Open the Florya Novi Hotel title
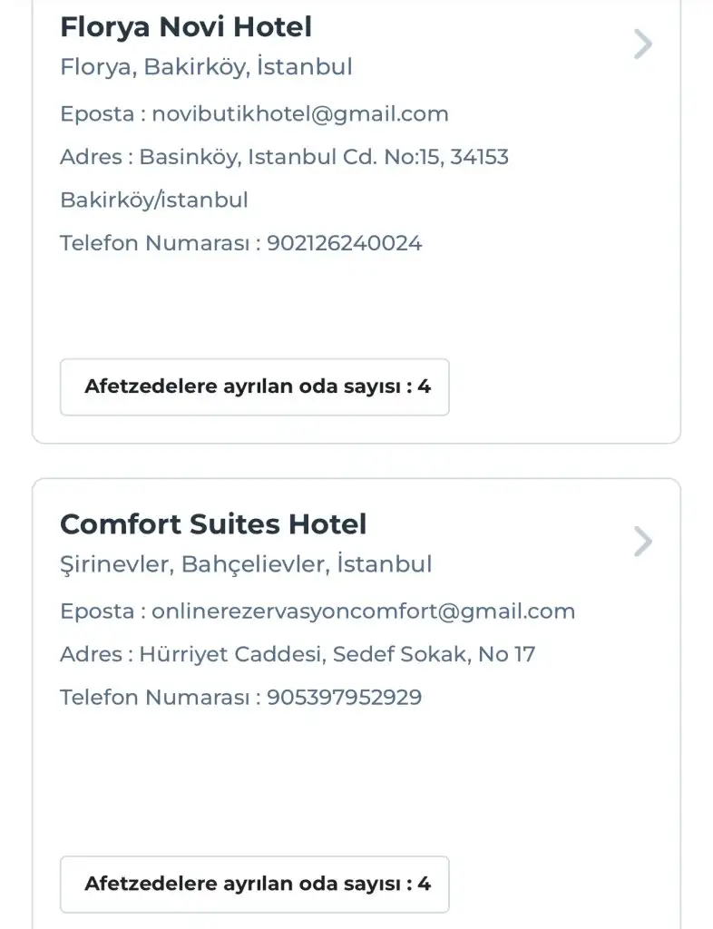 pos(186,27)
